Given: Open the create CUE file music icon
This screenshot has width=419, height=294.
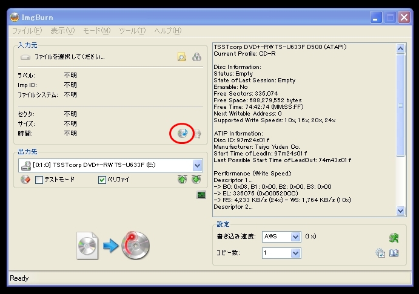Looking at the screenshot, I should (x=183, y=133).
